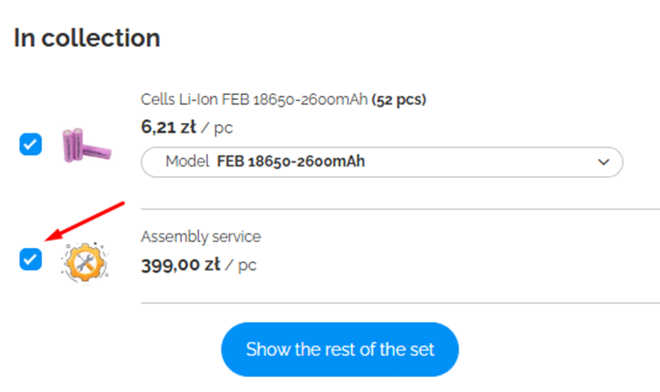
Task: Uncheck the Cells Li-Ion FEB 18650 checkbox
Action: [31, 145]
